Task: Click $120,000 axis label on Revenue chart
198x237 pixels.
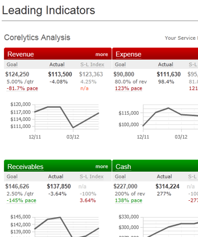Action: [20, 104]
